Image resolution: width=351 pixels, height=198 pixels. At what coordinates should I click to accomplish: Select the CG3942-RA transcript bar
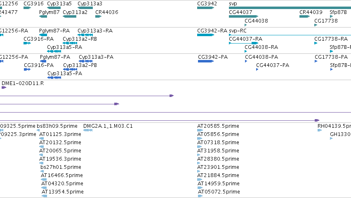click(x=205, y=35)
